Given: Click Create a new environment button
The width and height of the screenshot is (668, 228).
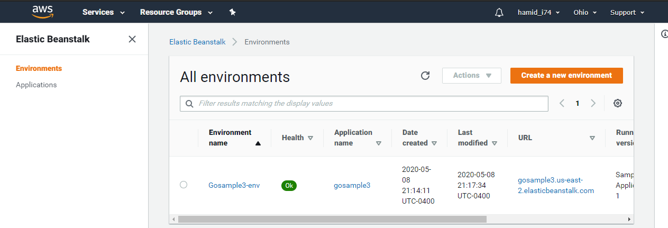Looking at the screenshot, I should click(566, 76).
